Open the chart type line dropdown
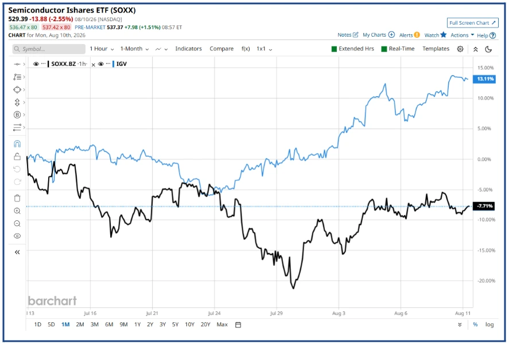Viewport: 509px width, 344px height. [161, 49]
